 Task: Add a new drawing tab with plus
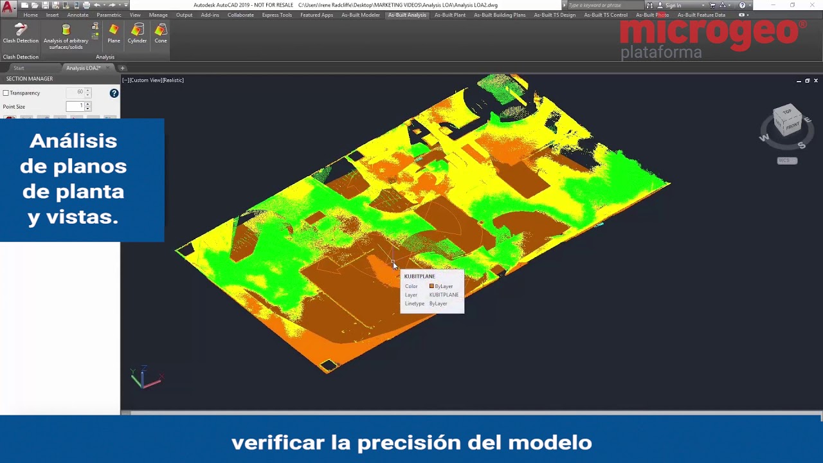click(x=122, y=68)
